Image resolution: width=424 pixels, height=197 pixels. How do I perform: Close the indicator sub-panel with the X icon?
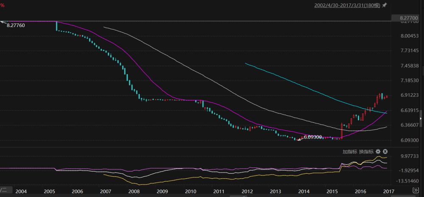pos(385,151)
